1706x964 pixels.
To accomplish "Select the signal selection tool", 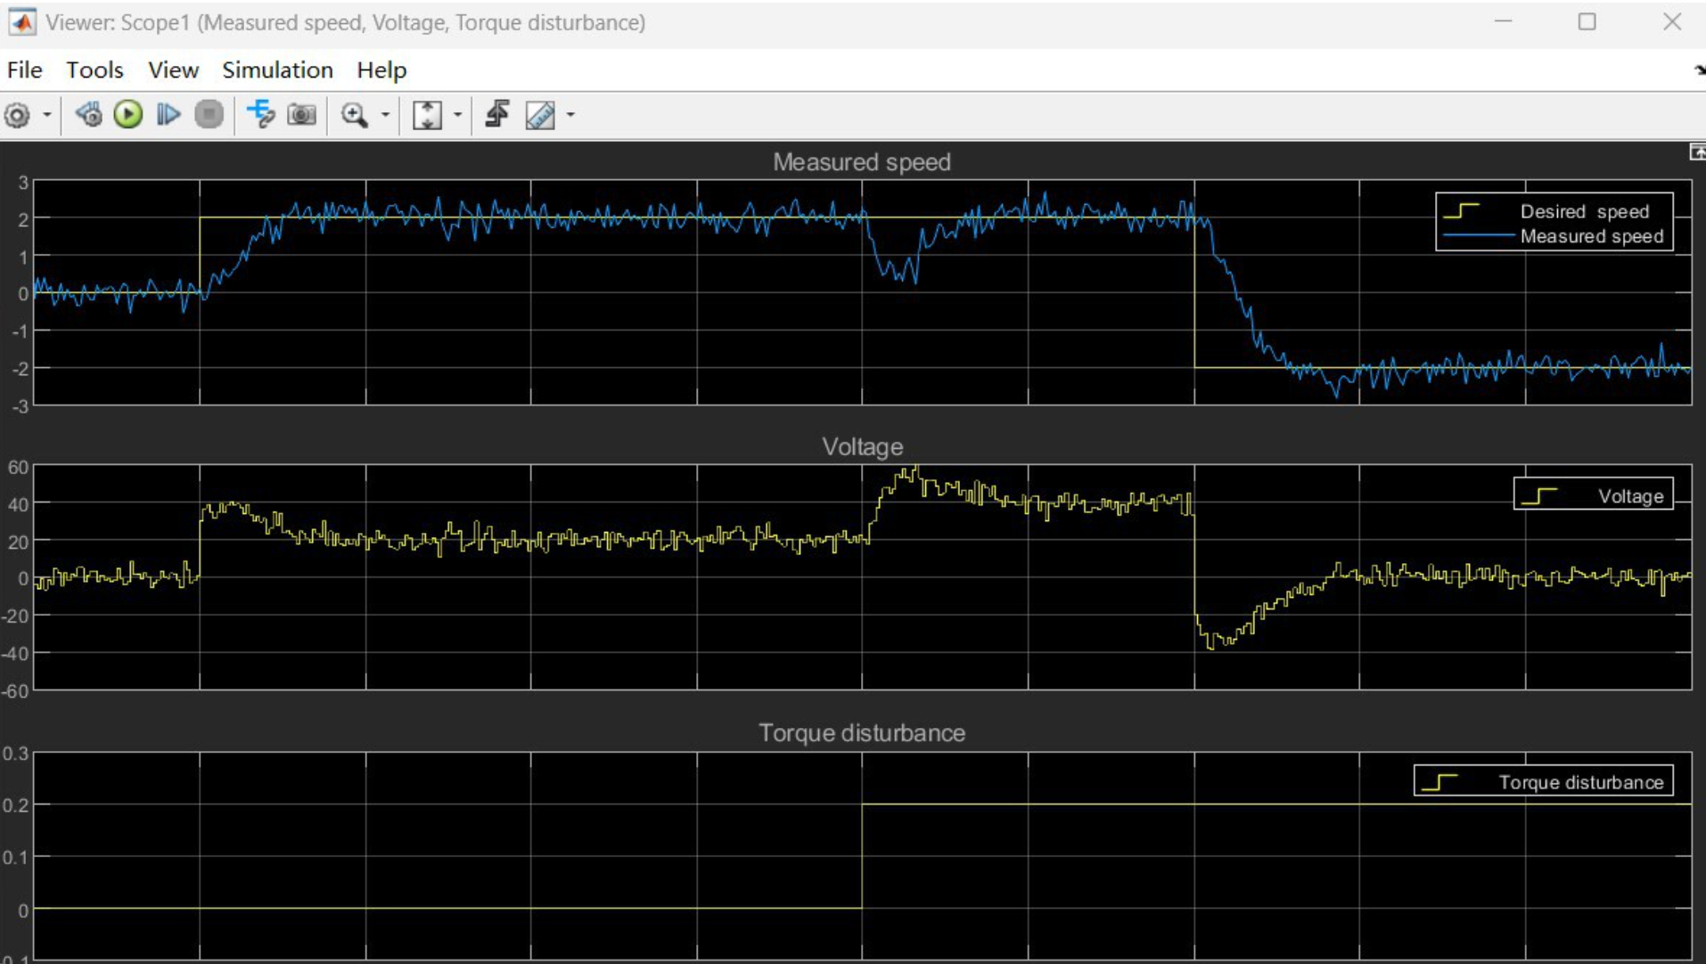I will pos(259,114).
